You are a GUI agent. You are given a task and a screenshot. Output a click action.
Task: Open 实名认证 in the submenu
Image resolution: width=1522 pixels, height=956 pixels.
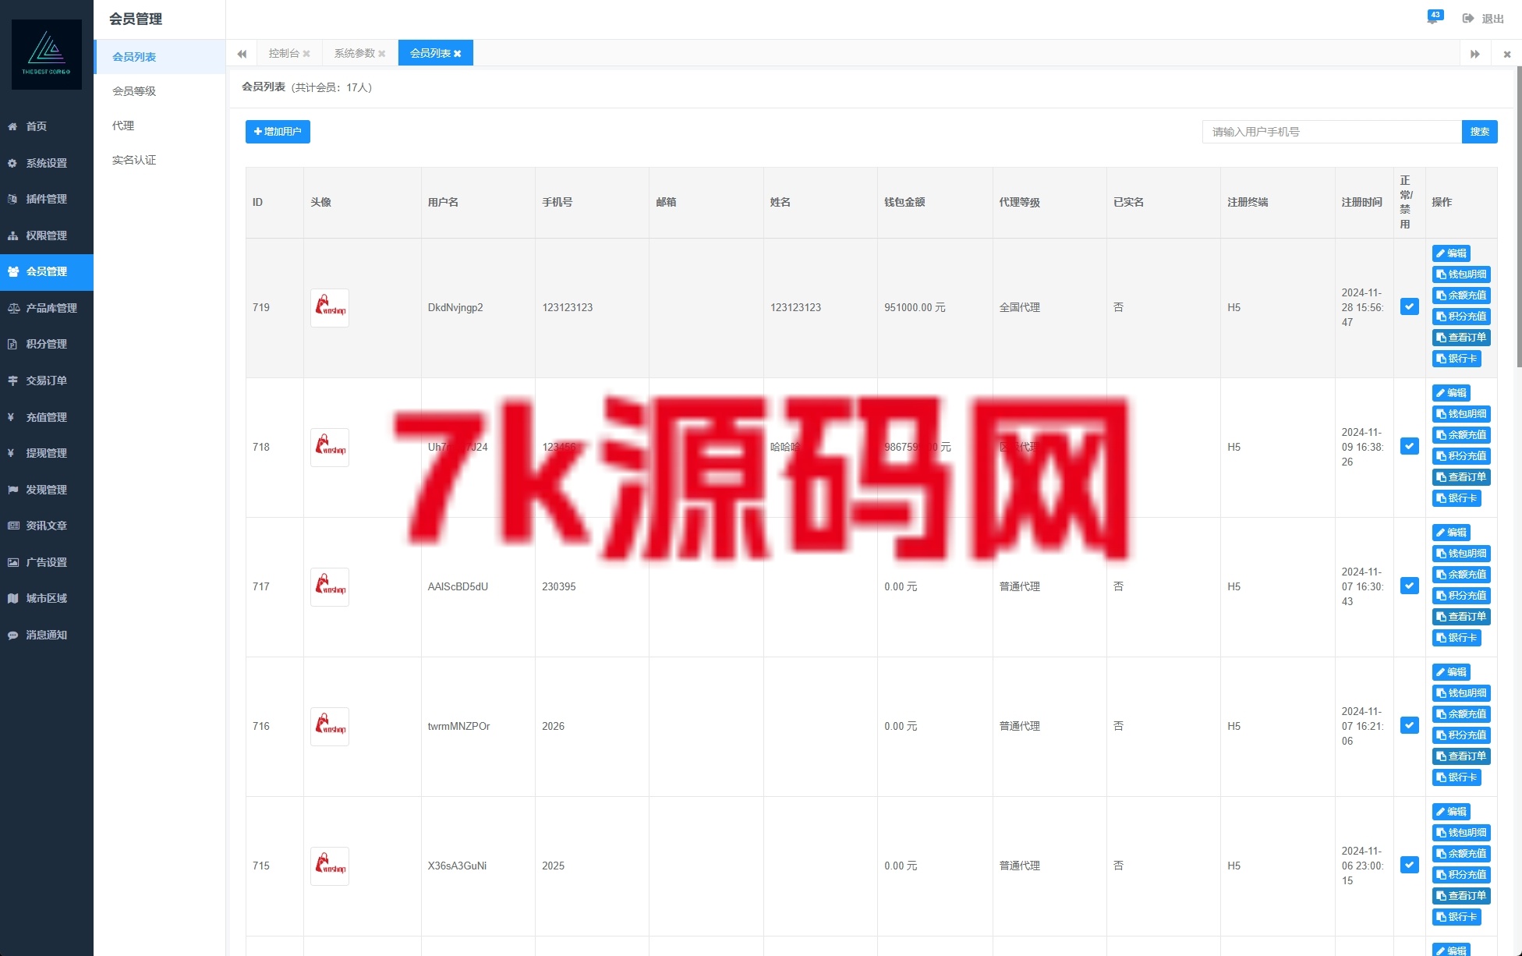[160, 160]
